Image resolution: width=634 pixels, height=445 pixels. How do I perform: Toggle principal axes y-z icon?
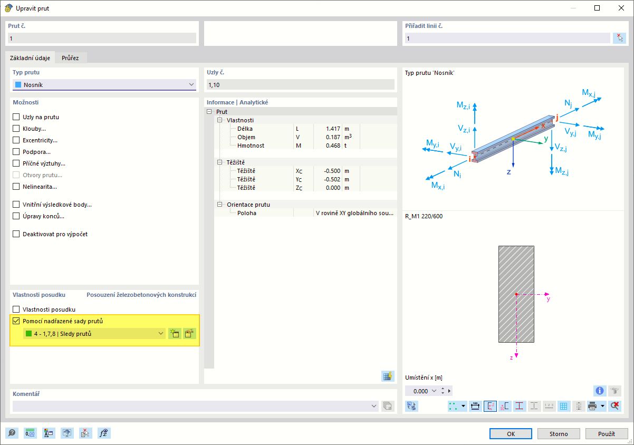[490, 406]
